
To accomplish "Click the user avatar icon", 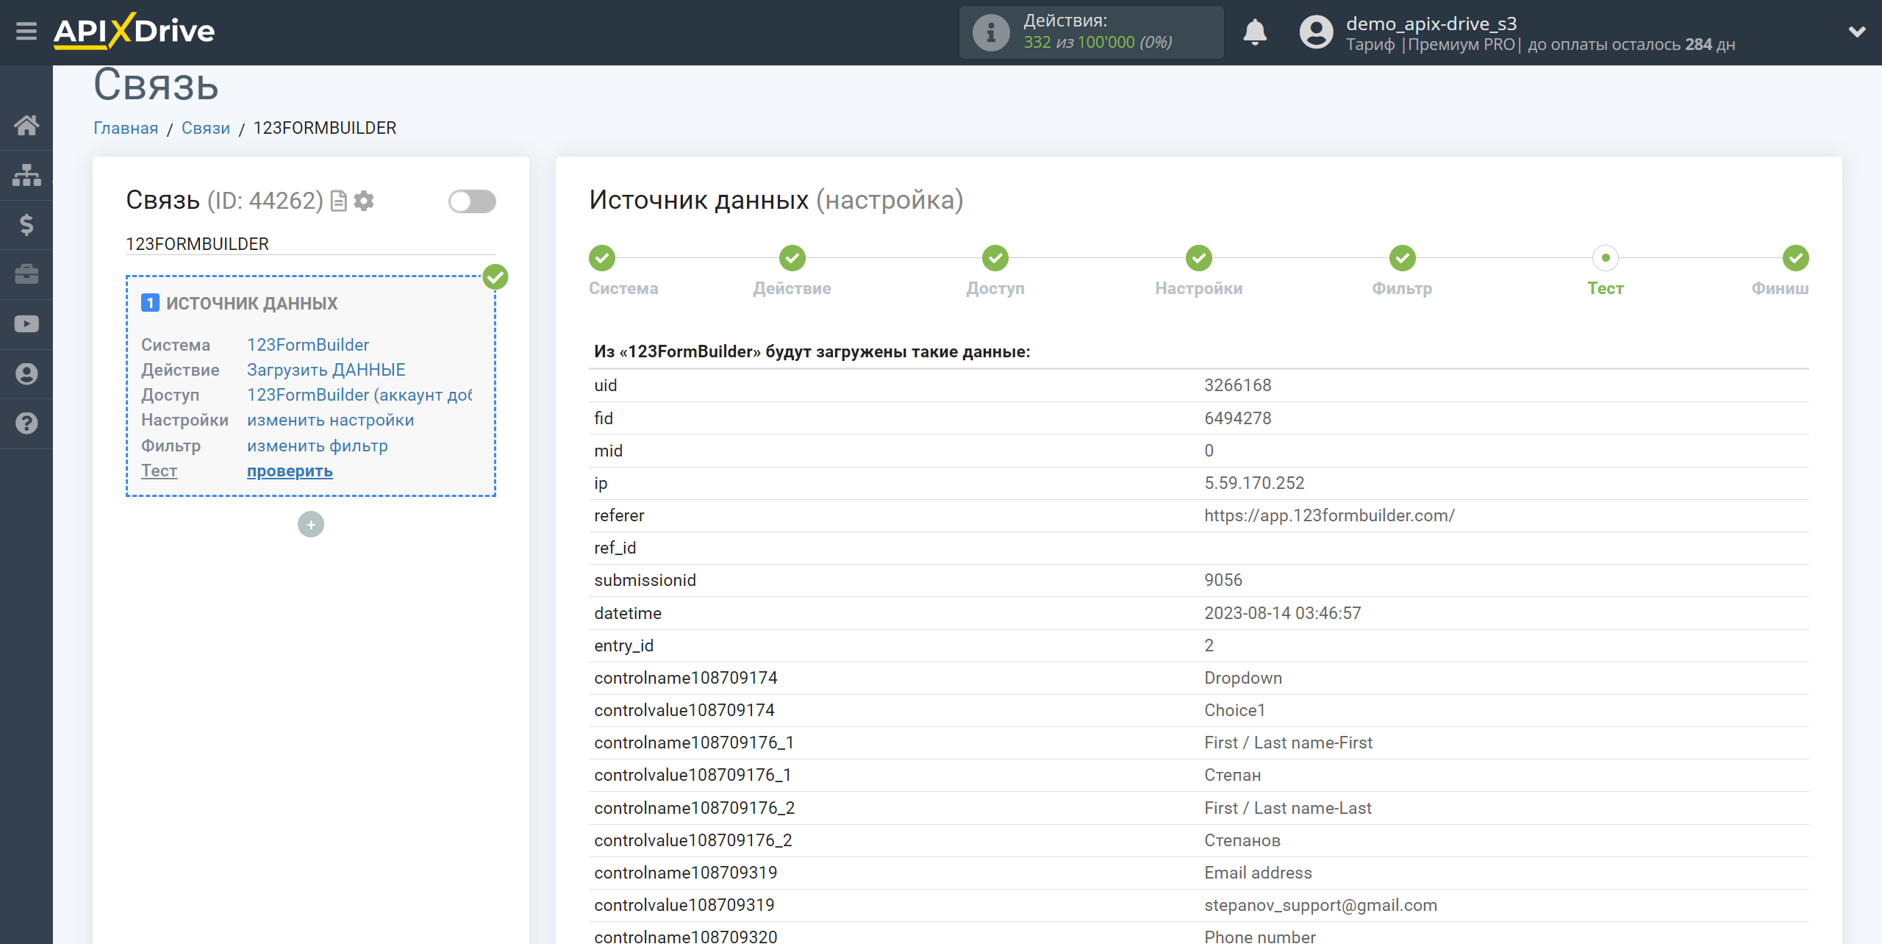I will [1316, 32].
